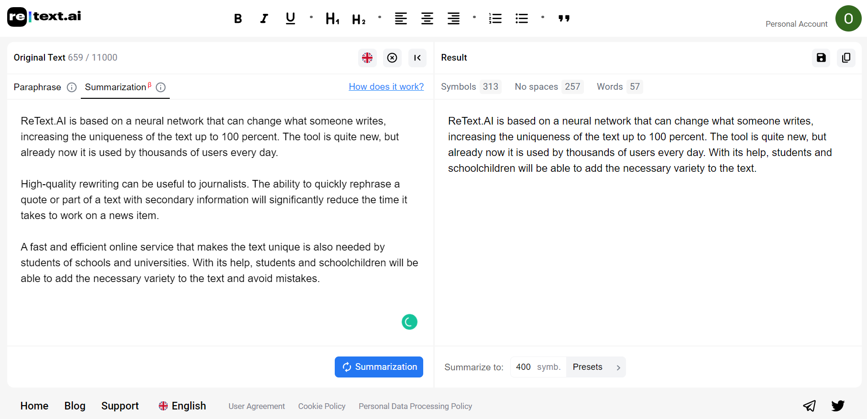The image size is (867, 419).
Task: Expand the Presets dropdown
Action: [596, 367]
